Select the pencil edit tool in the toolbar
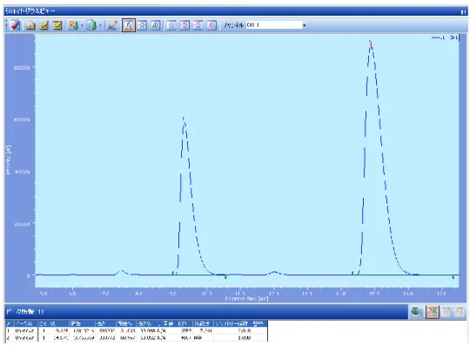 click(112, 25)
